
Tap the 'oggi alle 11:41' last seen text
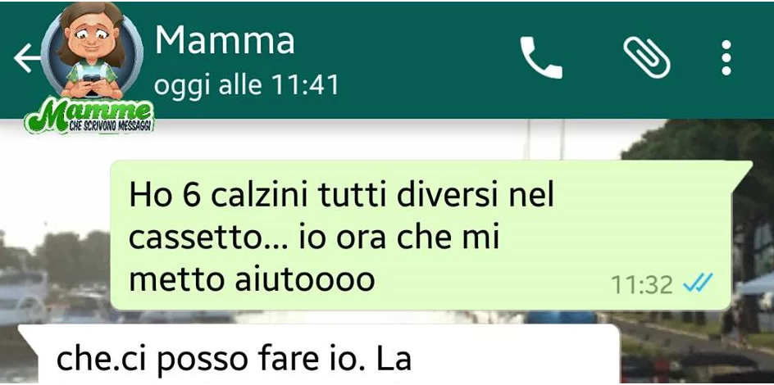246,85
